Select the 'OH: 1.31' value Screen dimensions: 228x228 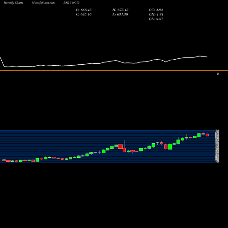156,15
